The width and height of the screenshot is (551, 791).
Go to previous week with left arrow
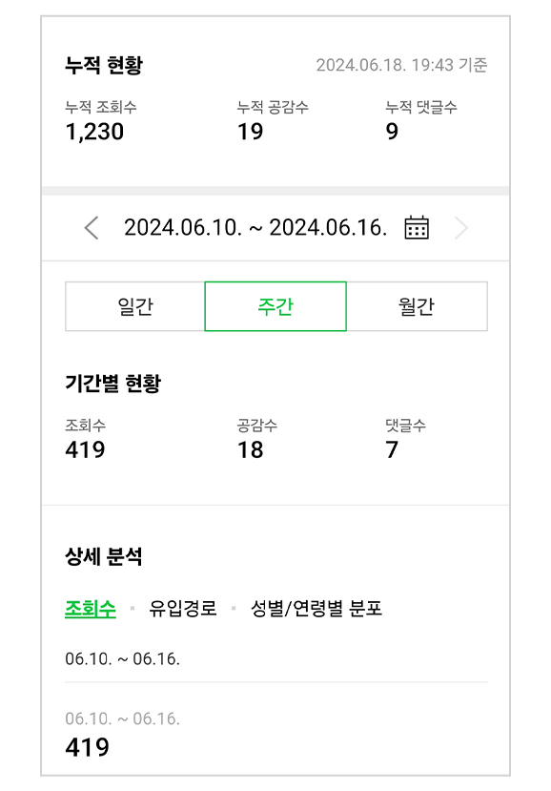(92, 227)
